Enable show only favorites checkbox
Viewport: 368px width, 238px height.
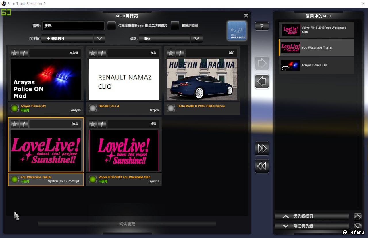[x=175, y=26]
